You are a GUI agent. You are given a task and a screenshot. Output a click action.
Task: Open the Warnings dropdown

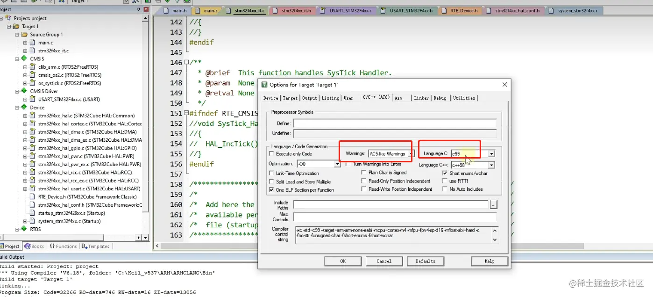tap(411, 153)
